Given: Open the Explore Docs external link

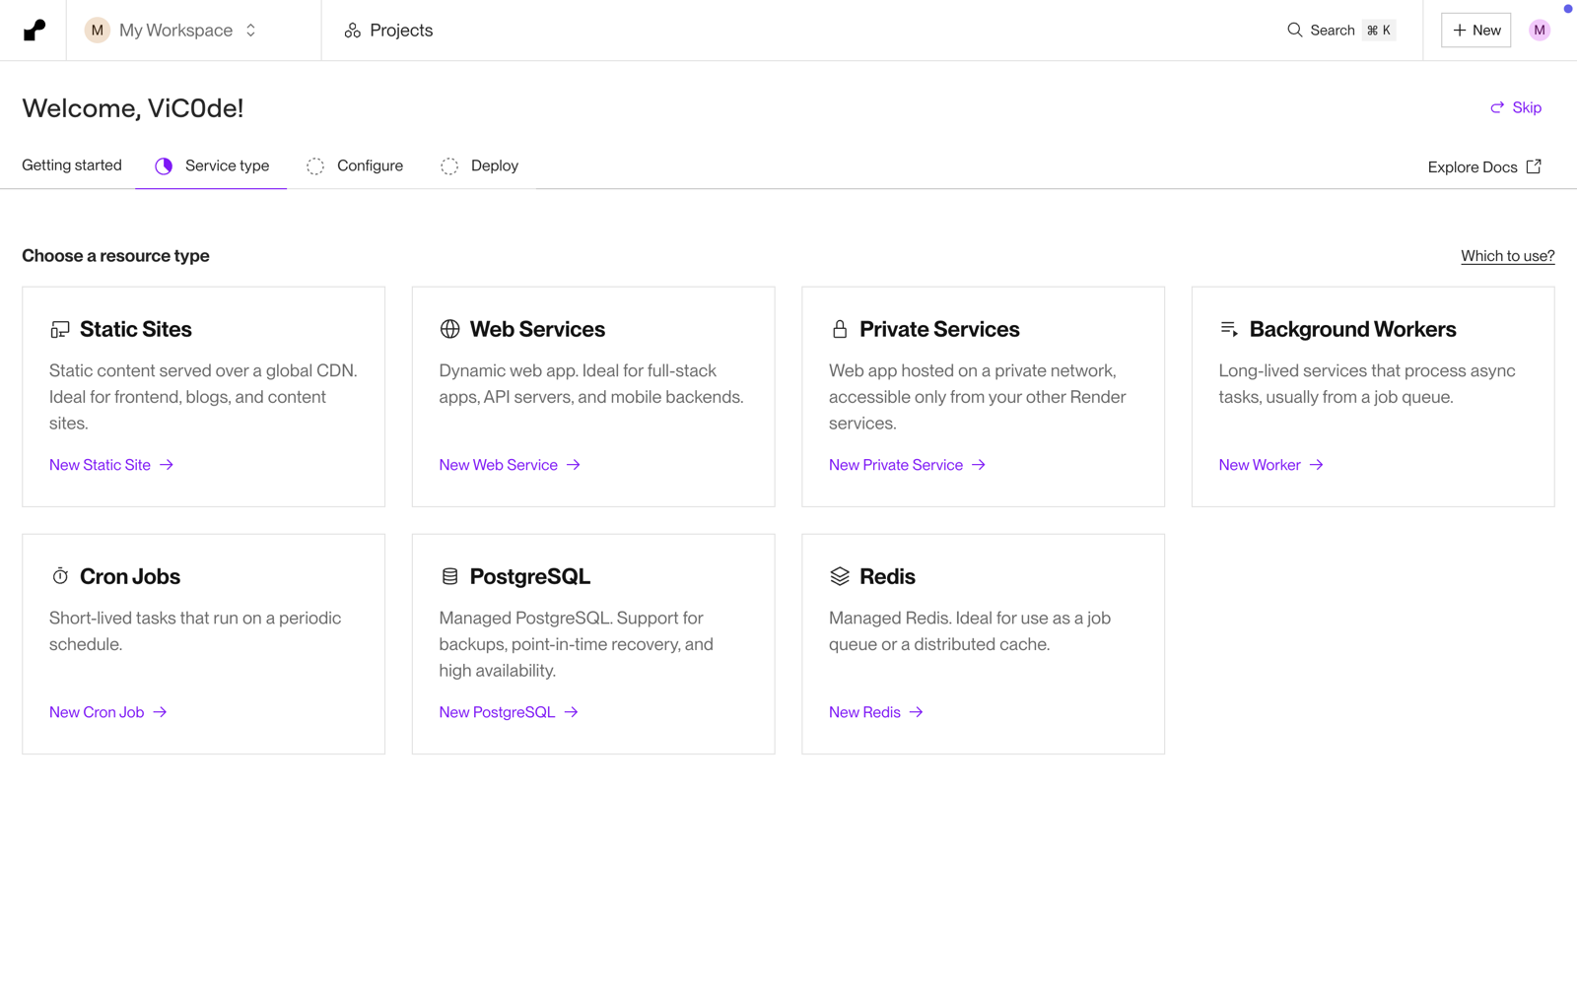Looking at the screenshot, I should pos(1484,166).
